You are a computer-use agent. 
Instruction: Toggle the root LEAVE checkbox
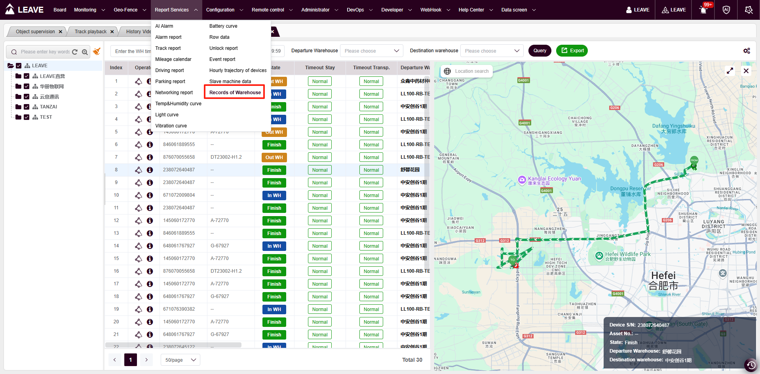pyautogui.click(x=19, y=66)
